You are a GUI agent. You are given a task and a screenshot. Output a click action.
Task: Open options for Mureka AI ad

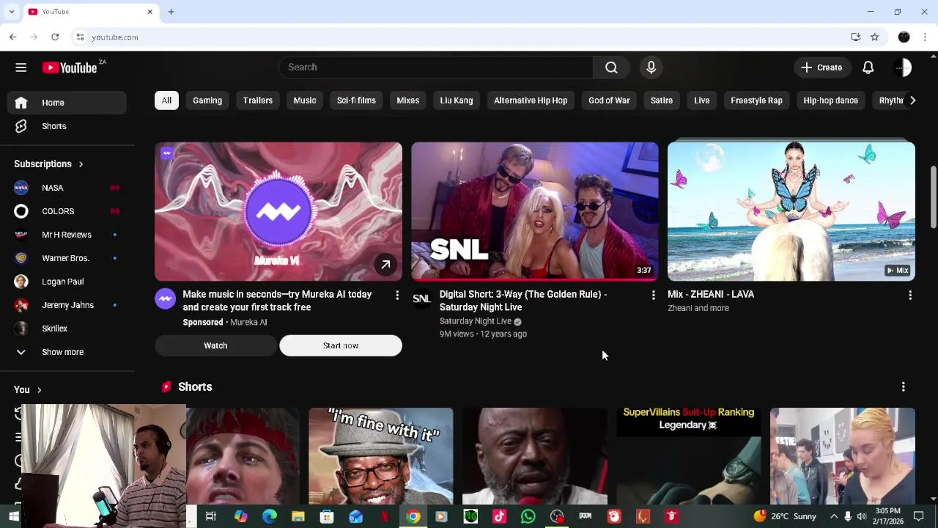(x=397, y=295)
